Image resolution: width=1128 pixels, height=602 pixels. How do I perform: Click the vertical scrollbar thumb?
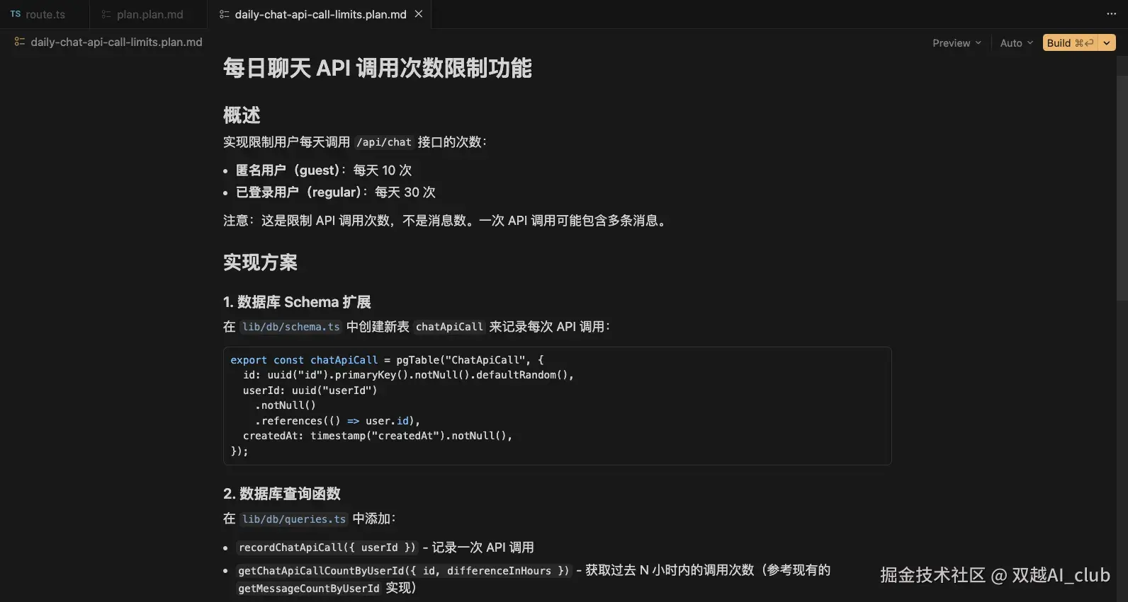1122,187
